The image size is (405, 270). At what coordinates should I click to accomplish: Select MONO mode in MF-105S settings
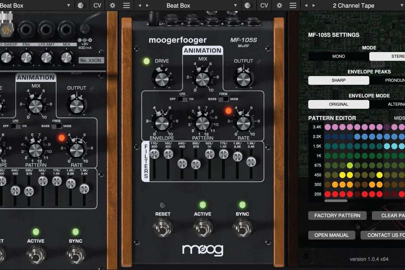(339, 56)
